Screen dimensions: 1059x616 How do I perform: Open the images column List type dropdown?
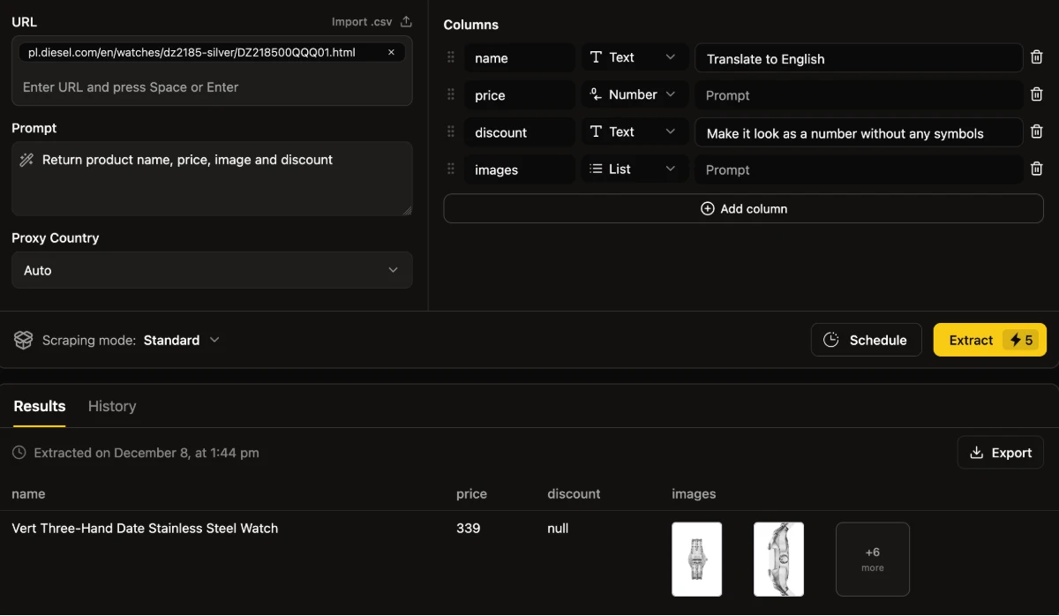pos(633,169)
